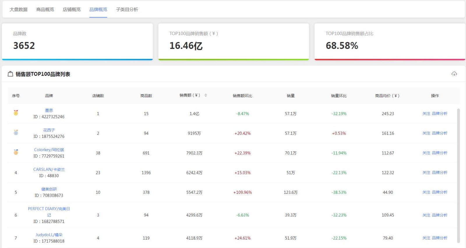Click the bronze medal rank icon
This screenshot has width=466, height=248.
coord(16,152)
